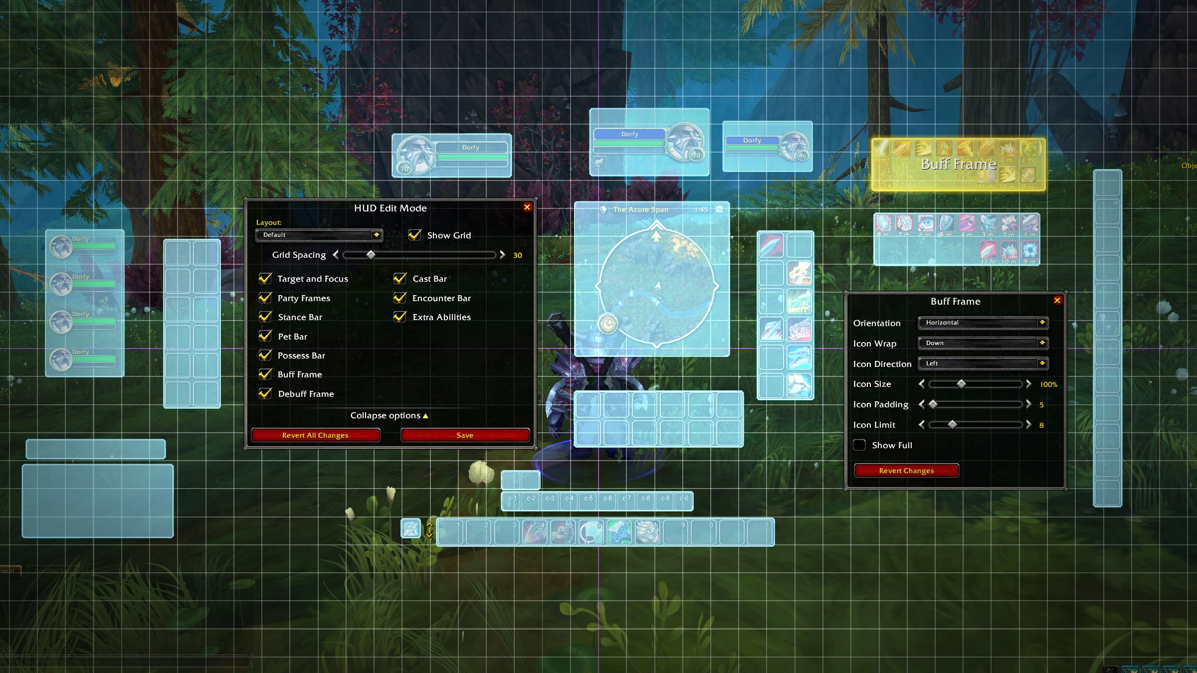The width and height of the screenshot is (1197, 673).
Task: Select Party Frames item in element list
Action: click(x=303, y=298)
